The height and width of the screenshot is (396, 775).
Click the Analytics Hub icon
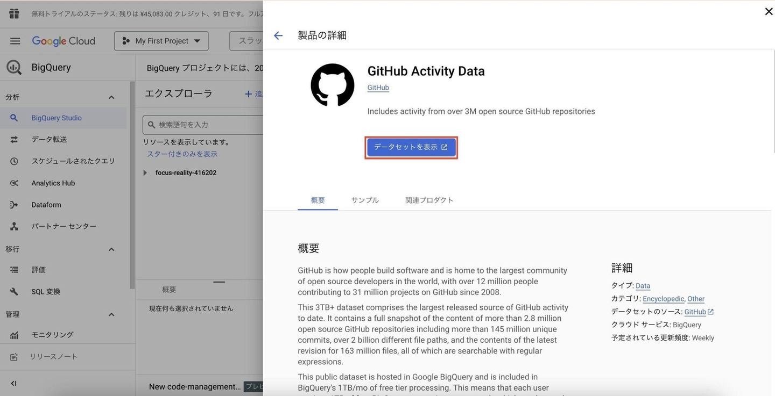click(x=14, y=183)
